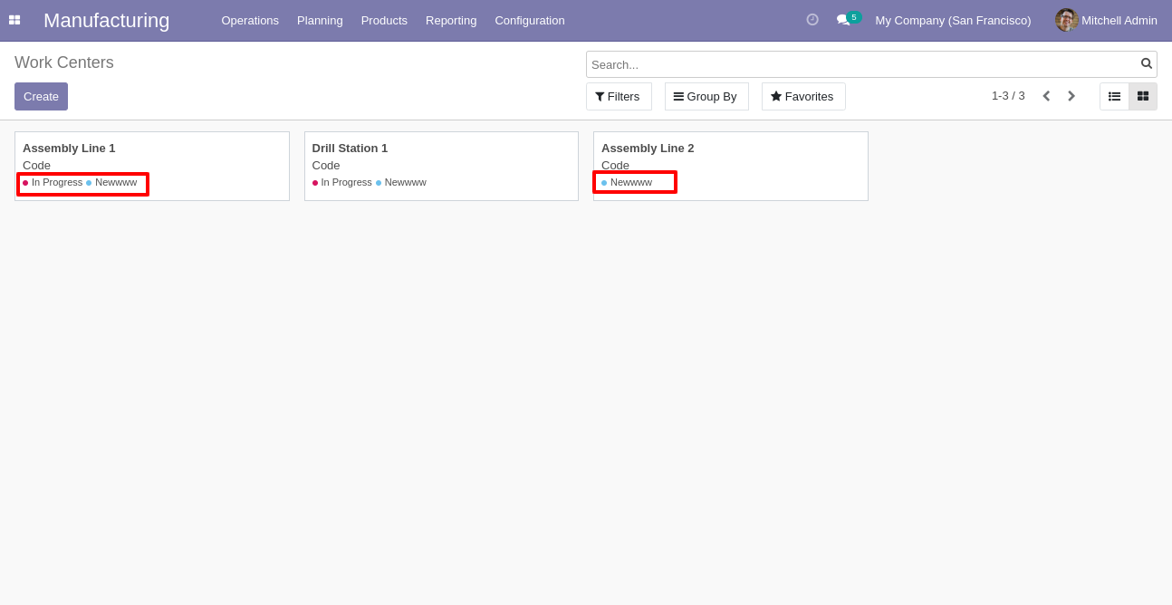This screenshot has width=1172, height=605.
Task: Open the Configuration menu
Action: click(530, 20)
